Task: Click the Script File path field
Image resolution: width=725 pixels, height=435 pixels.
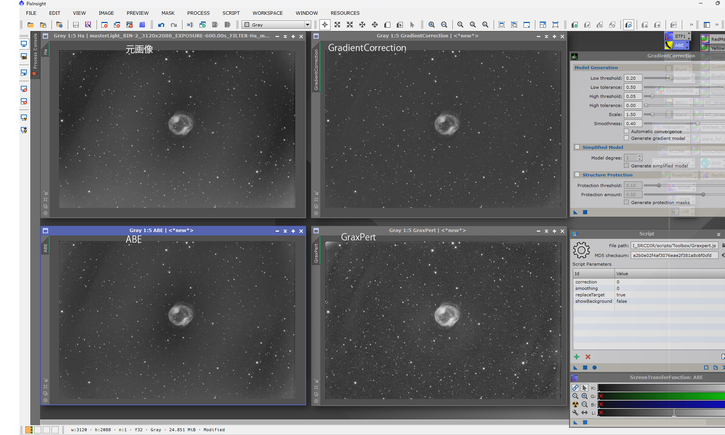Action: tap(674, 246)
